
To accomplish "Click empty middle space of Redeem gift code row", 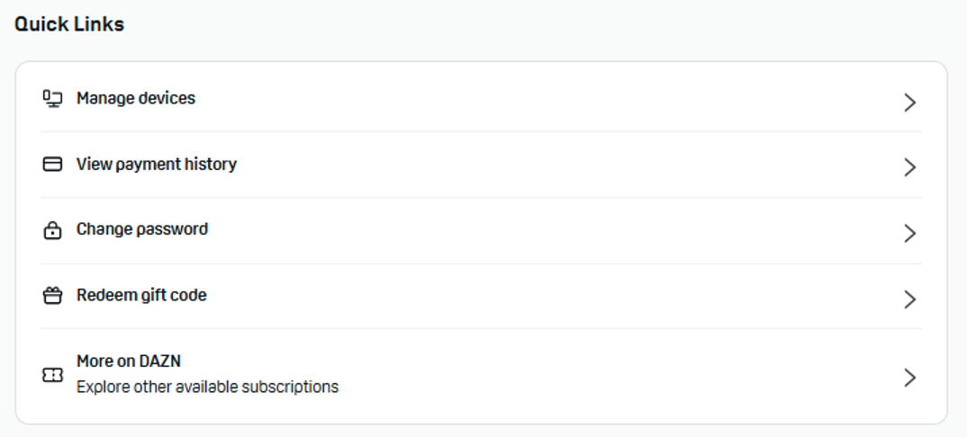I will [540, 296].
